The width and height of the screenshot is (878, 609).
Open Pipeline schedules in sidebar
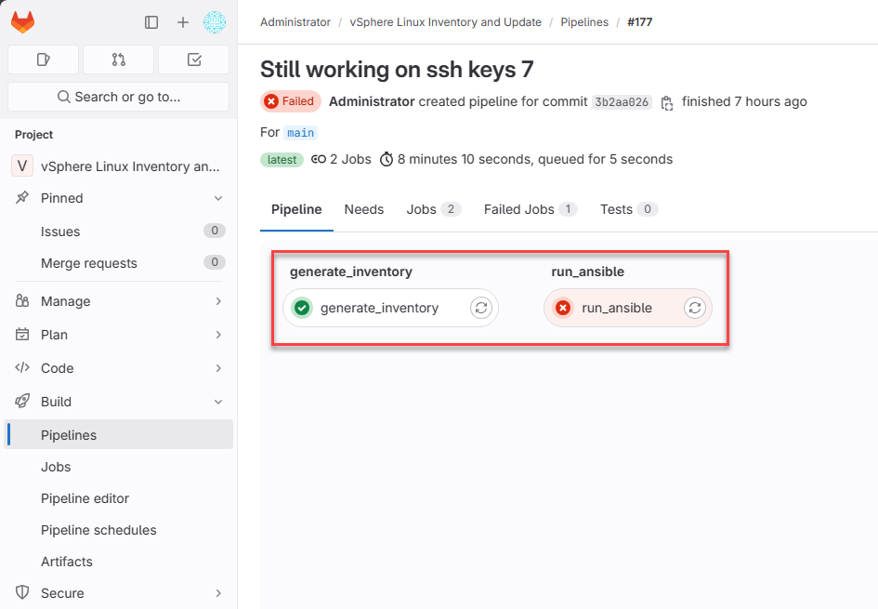coord(98,530)
